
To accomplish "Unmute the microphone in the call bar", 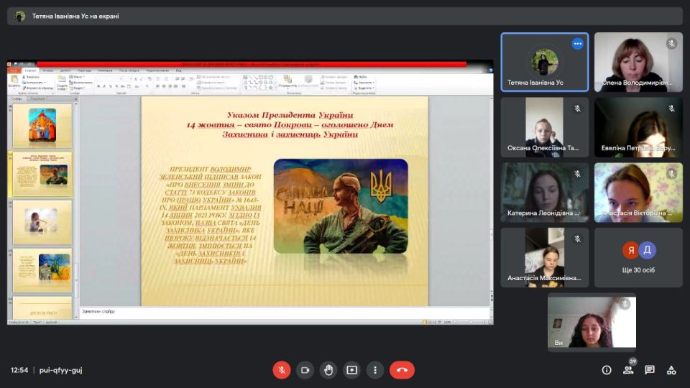I will 281,370.
